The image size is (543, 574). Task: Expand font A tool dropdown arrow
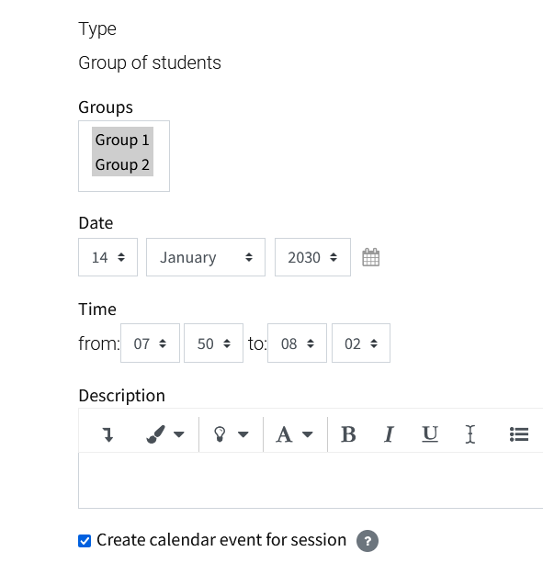(x=308, y=434)
